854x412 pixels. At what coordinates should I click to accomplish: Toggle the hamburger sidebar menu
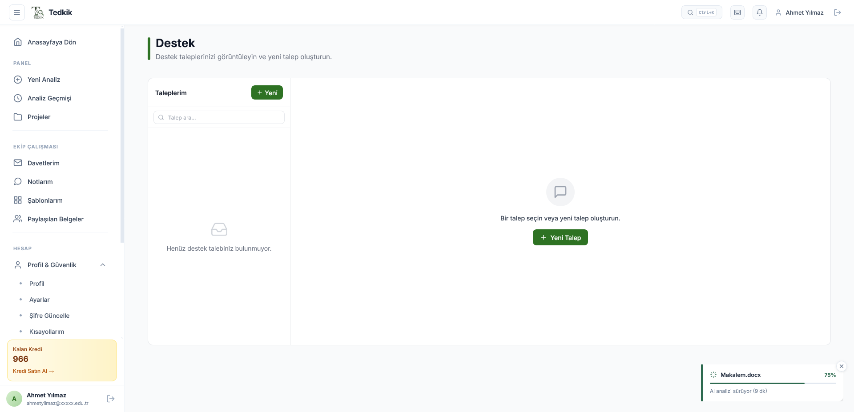point(17,12)
